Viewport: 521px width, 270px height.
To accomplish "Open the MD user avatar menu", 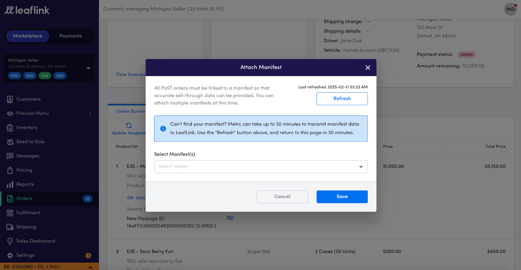I will click(511, 9).
